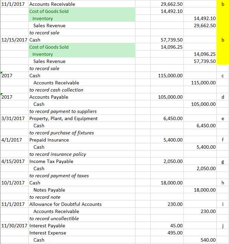Viewport: 229px width, 244px height.
Task: Click the 495.00 debit amount
Action: point(167,233)
